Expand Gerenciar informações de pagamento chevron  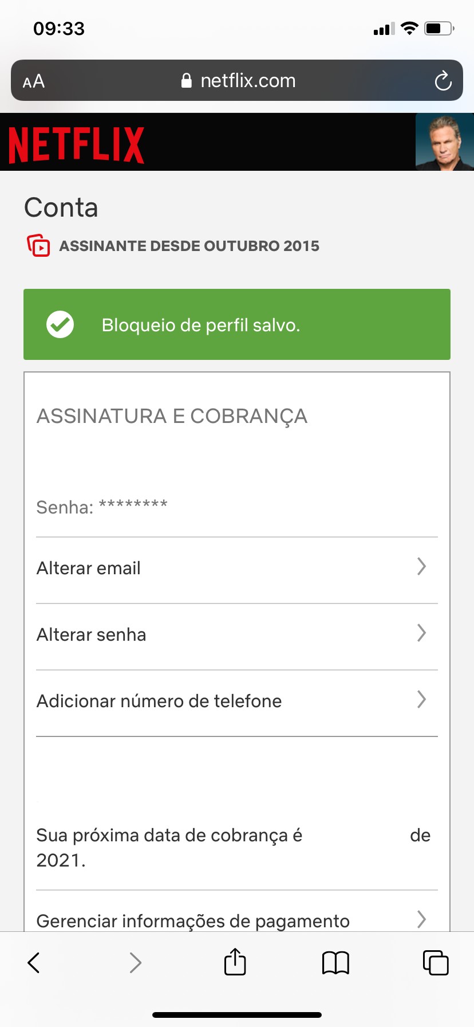[422, 919]
